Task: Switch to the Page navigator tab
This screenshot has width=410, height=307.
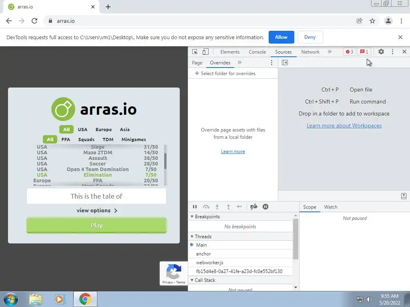Action: click(x=197, y=63)
